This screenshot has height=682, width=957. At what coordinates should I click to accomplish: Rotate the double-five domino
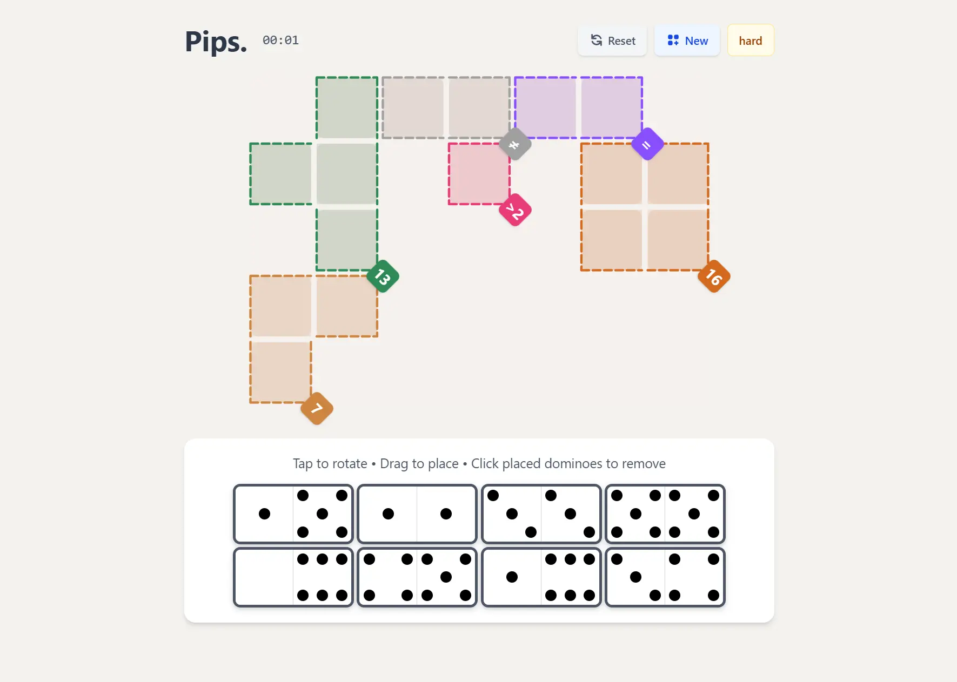(x=665, y=514)
